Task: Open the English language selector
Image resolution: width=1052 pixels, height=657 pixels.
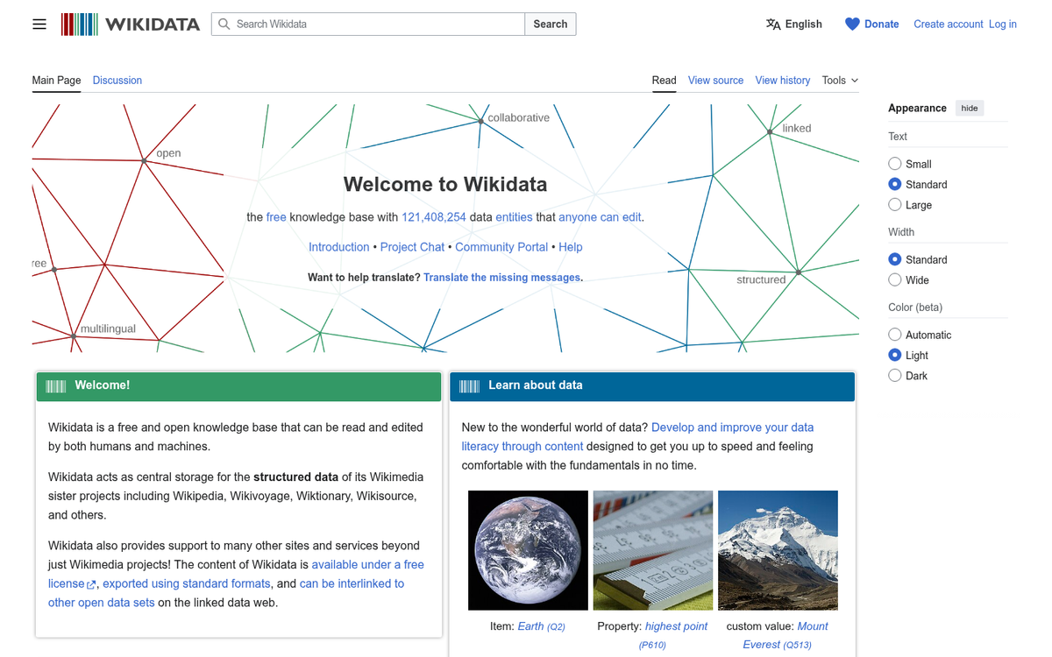Action: [x=793, y=25]
